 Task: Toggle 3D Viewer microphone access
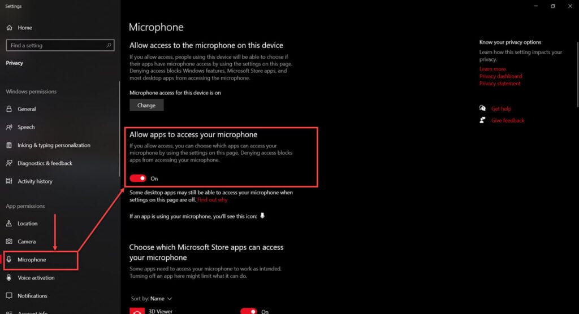(249, 311)
